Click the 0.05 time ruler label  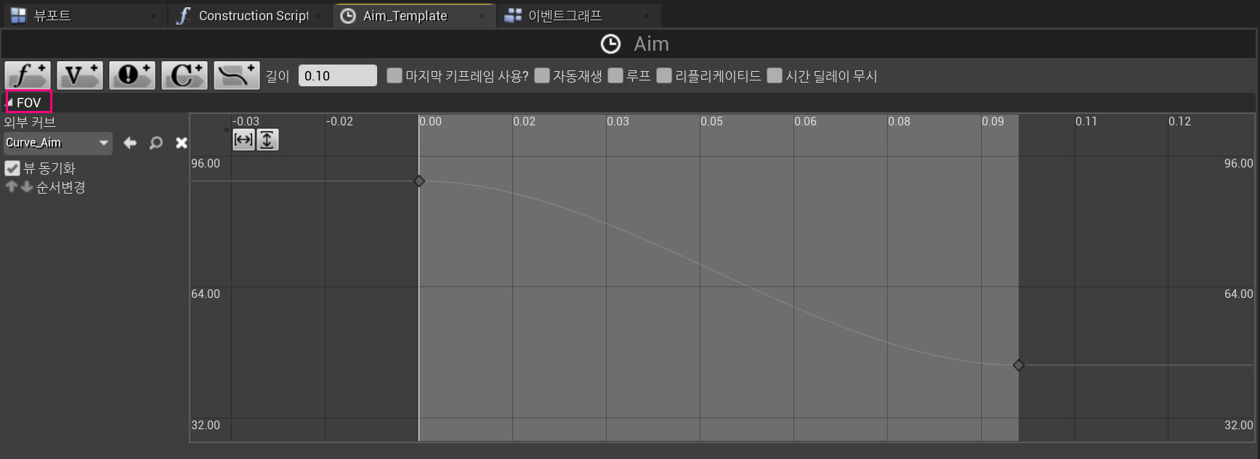click(x=711, y=121)
